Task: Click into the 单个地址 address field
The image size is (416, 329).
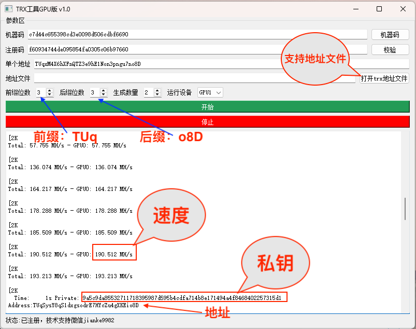Action: (222, 64)
